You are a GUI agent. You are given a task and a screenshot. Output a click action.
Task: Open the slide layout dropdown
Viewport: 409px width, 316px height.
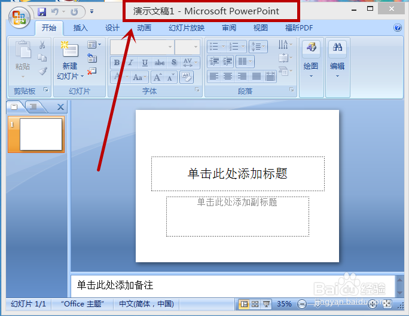pyautogui.click(x=94, y=45)
